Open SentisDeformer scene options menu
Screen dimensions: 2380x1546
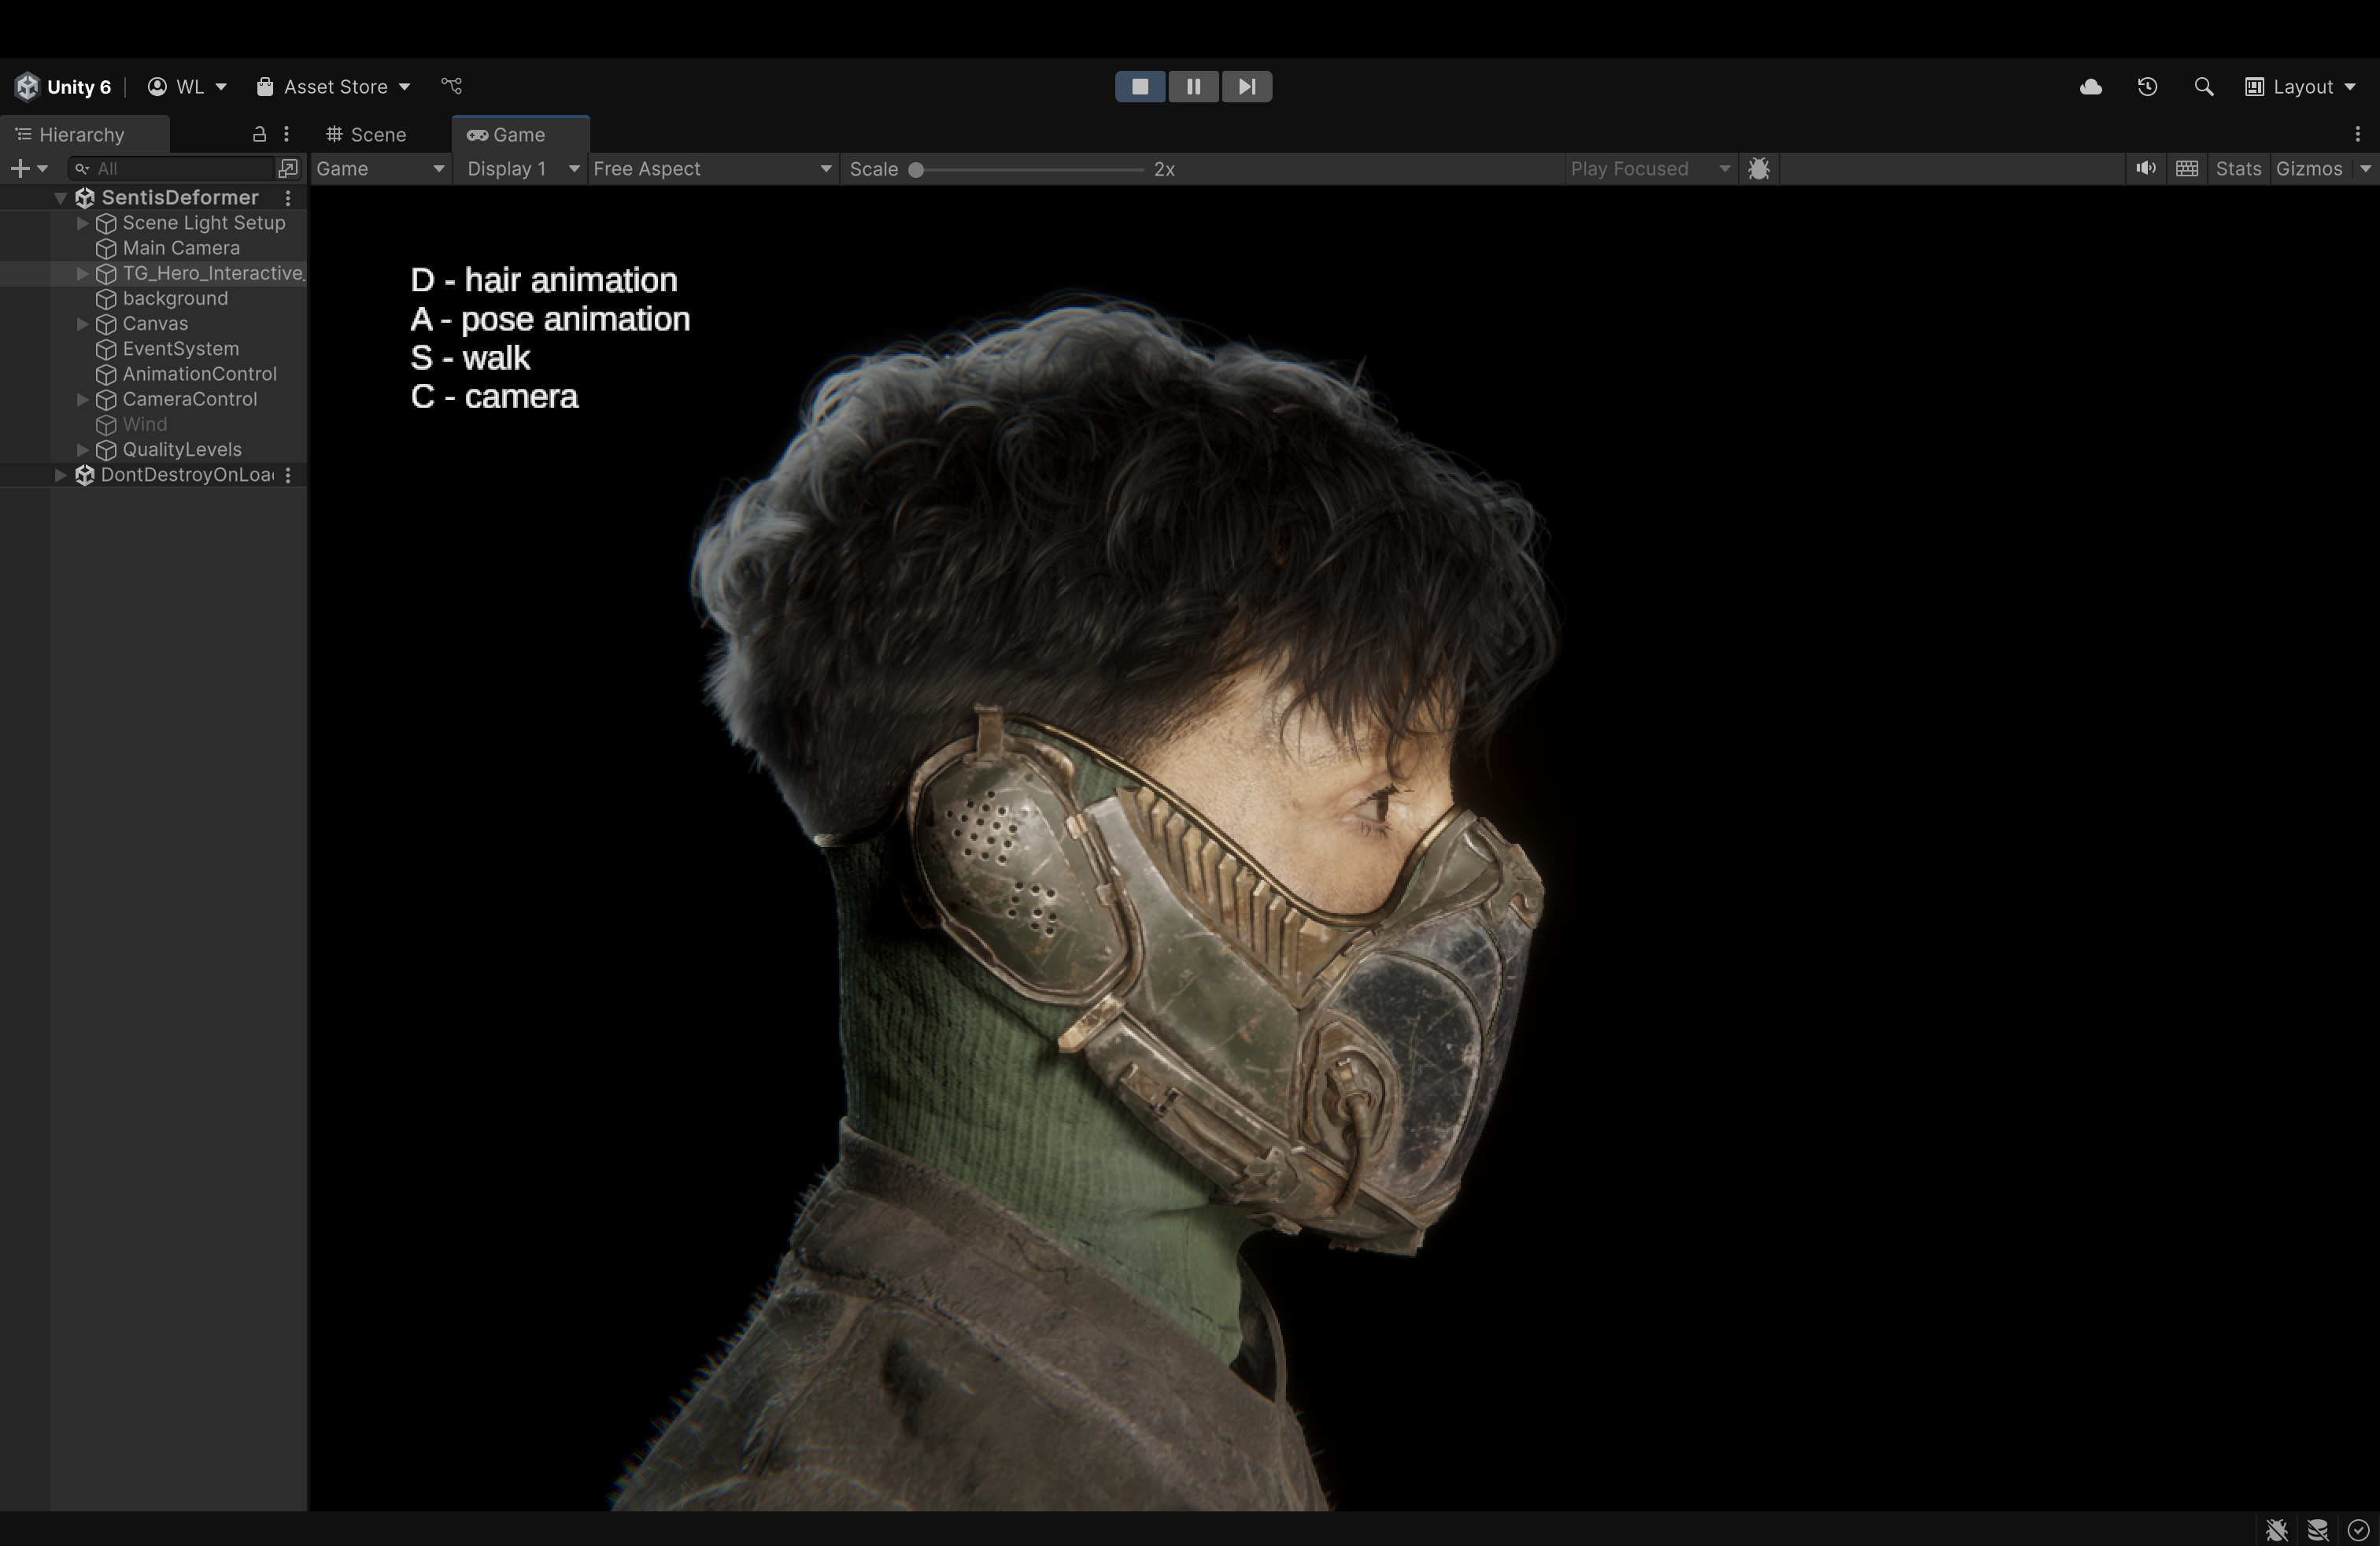click(288, 198)
